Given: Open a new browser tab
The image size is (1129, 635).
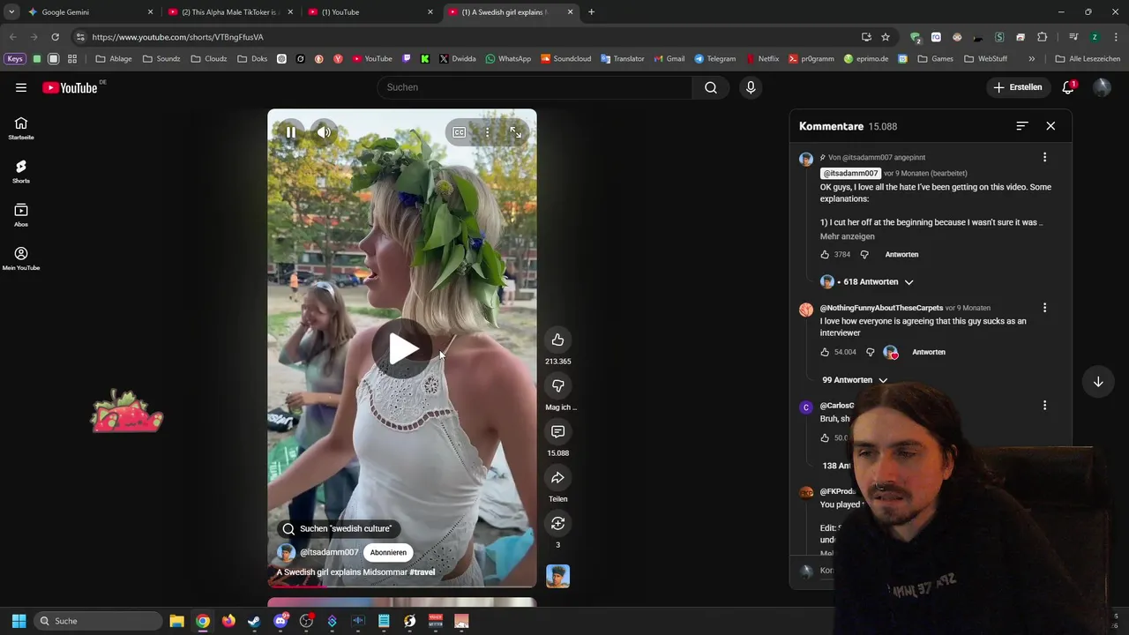Looking at the screenshot, I should pos(591,12).
